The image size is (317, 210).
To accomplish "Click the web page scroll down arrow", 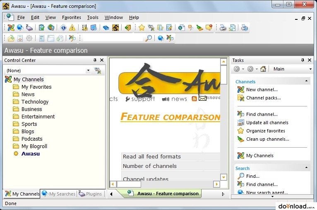I will click(223, 177).
